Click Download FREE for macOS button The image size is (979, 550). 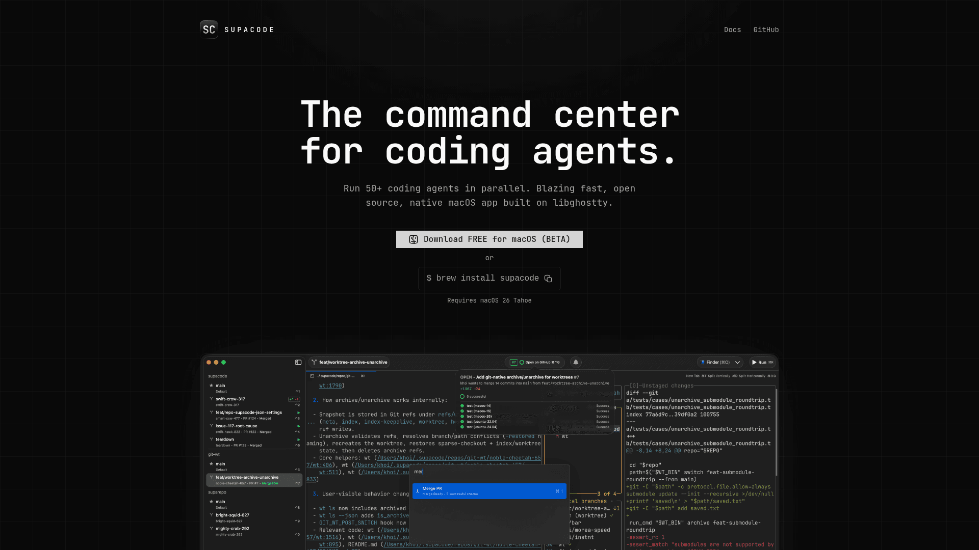[489, 239]
